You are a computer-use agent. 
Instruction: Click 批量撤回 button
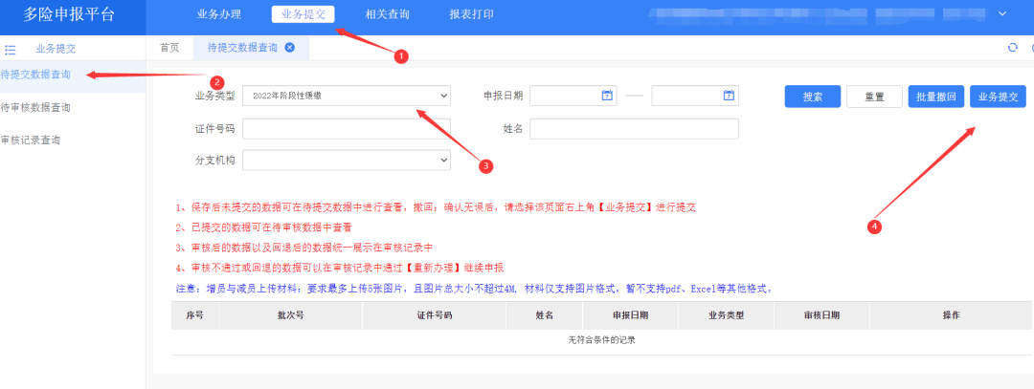(935, 97)
